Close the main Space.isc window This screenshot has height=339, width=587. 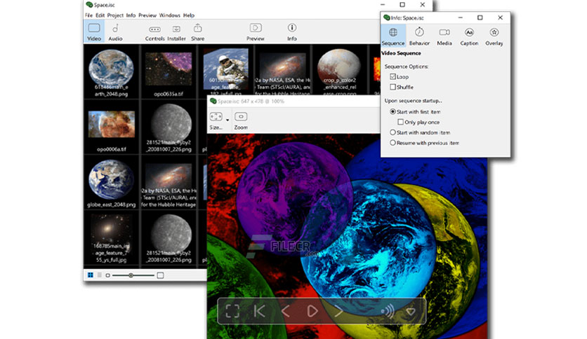point(423,5)
